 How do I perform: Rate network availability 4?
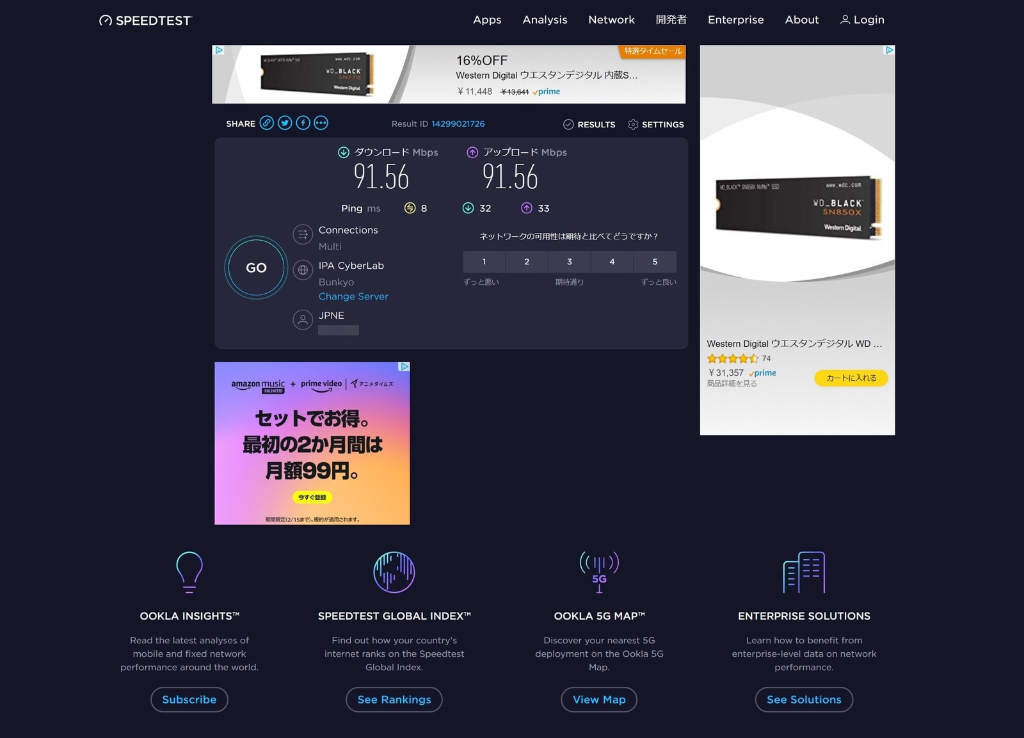(612, 262)
